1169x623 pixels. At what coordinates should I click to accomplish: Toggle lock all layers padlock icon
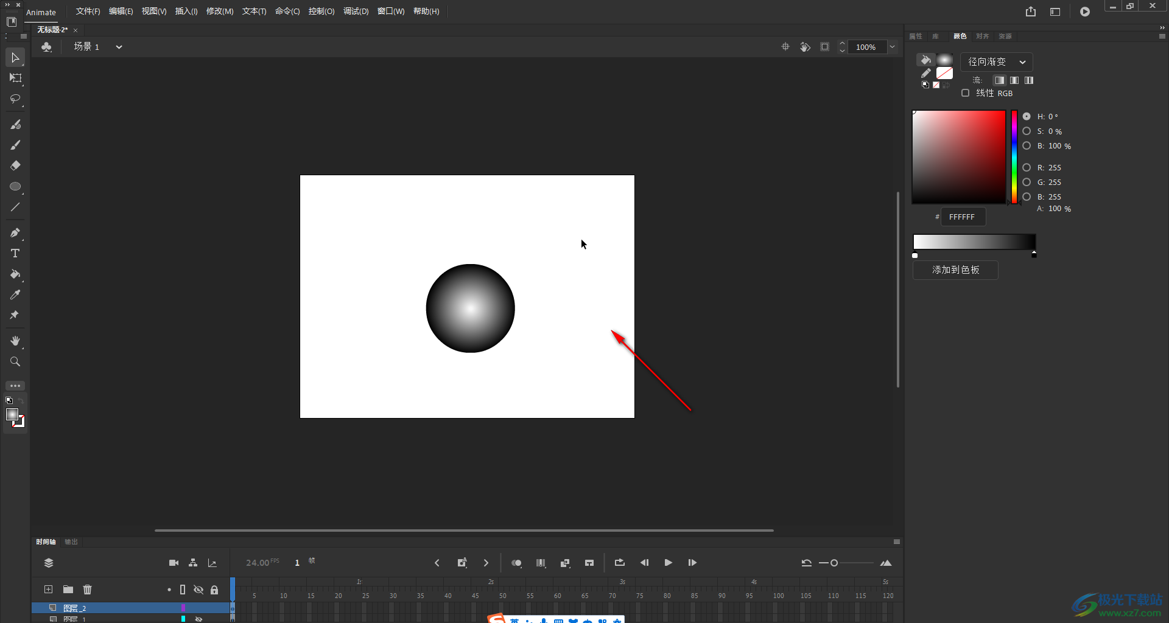214,590
